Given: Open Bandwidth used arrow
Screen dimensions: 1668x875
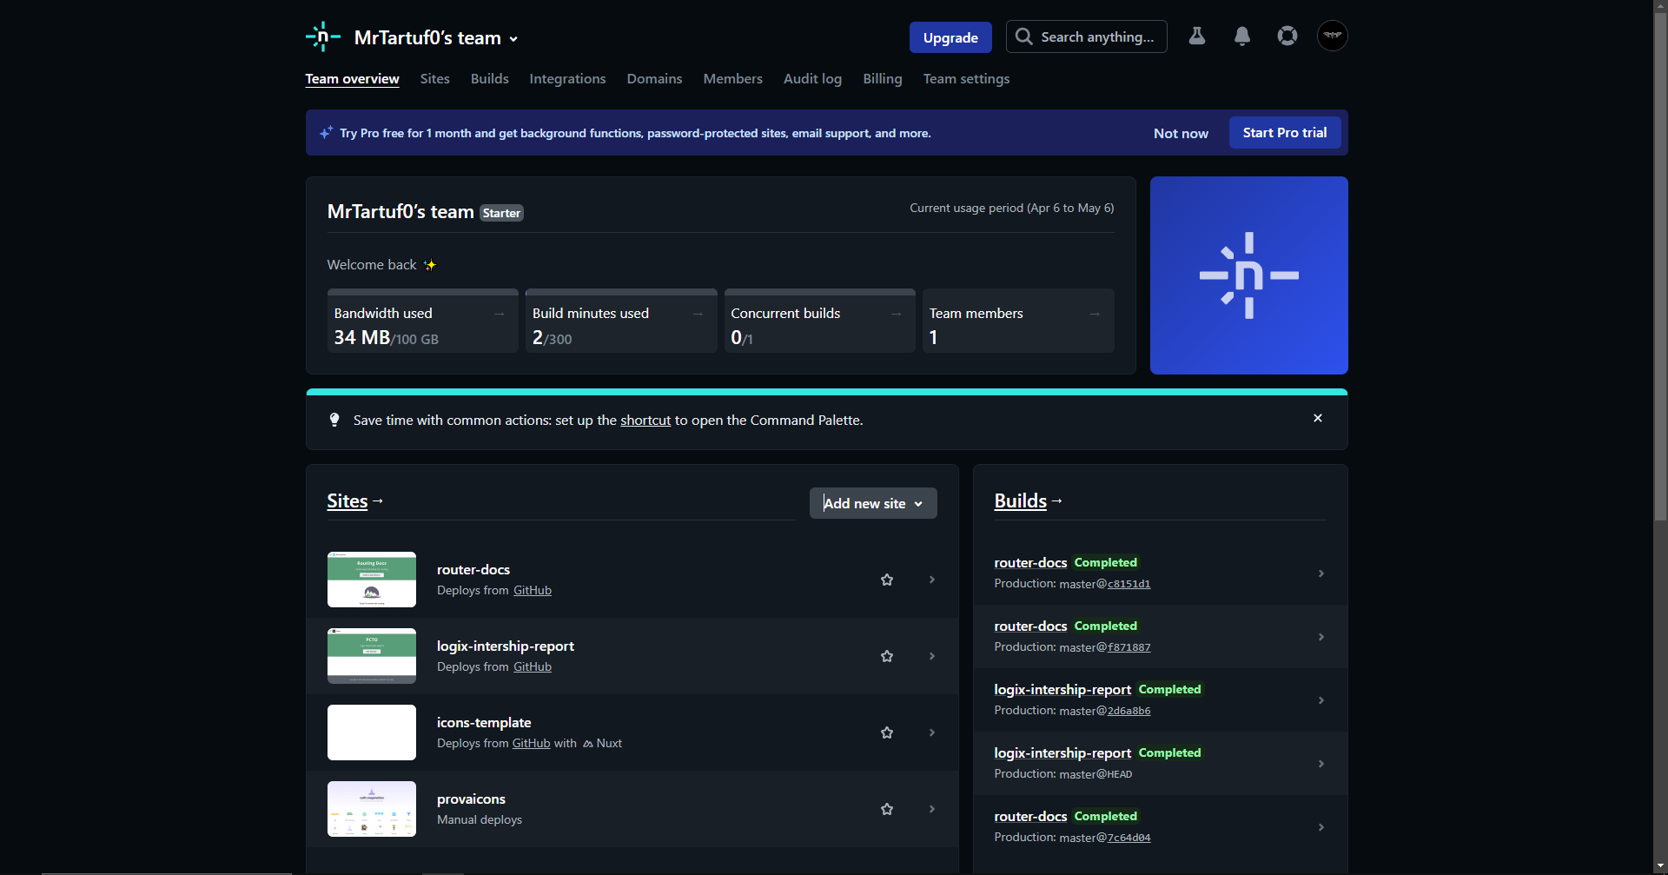Looking at the screenshot, I should point(500,314).
